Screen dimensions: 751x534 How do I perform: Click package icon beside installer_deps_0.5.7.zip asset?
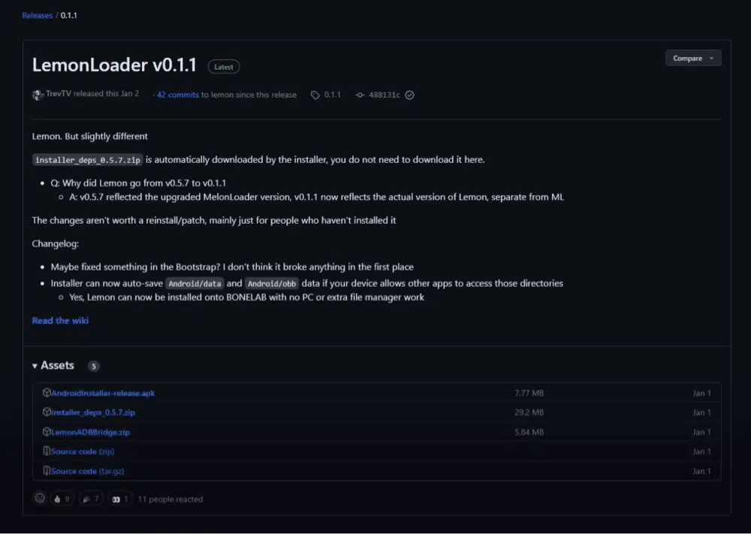coord(47,412)
